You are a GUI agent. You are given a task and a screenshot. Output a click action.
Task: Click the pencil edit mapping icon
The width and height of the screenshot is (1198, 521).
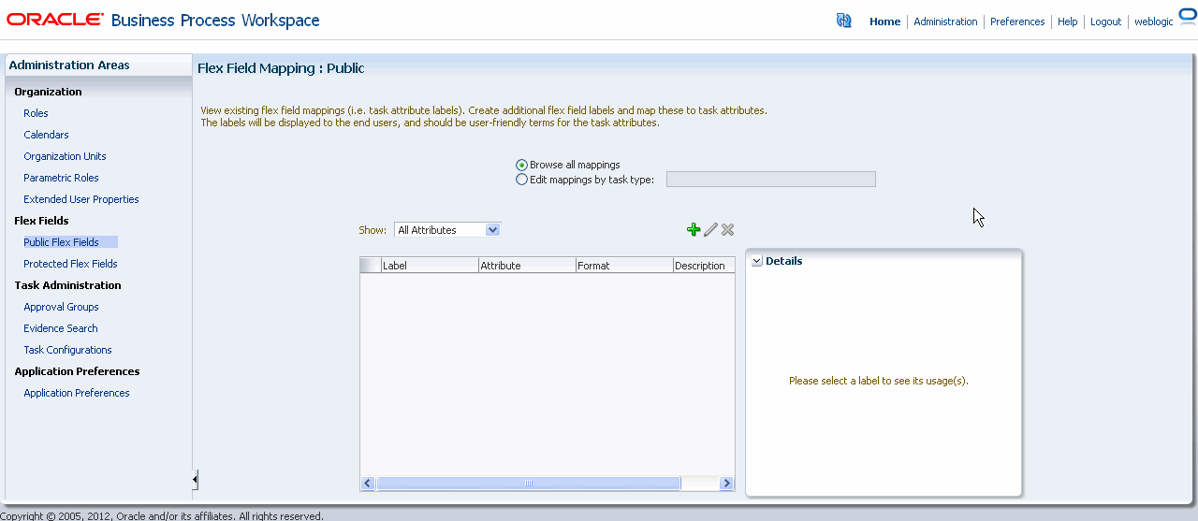tap(710, 229)
